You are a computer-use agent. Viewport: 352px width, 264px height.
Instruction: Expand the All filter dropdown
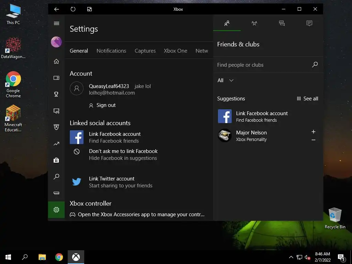pos(225,80)
